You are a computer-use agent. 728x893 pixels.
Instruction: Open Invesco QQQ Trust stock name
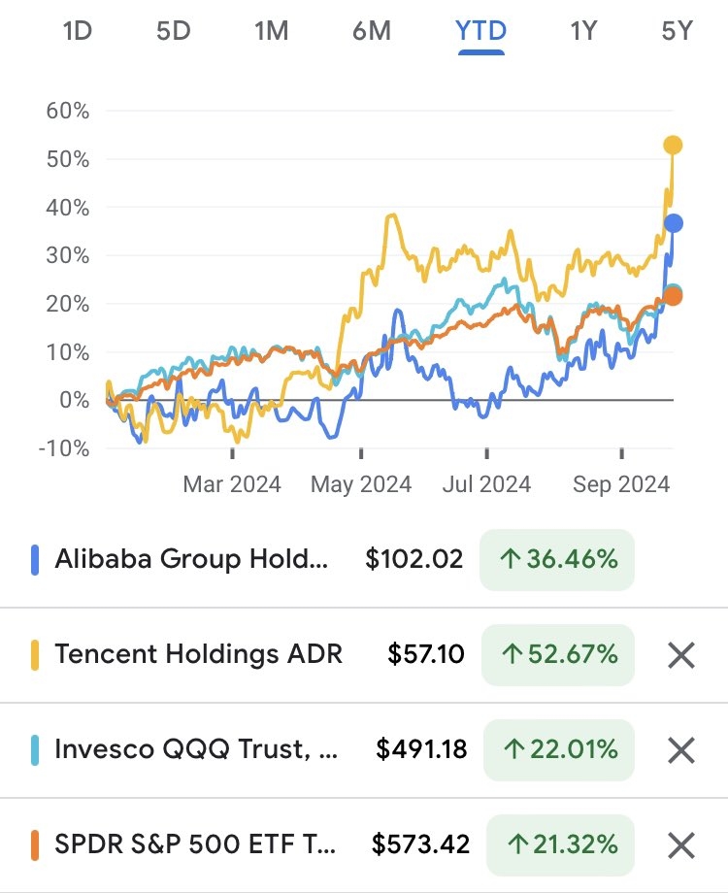click(196, 749)
